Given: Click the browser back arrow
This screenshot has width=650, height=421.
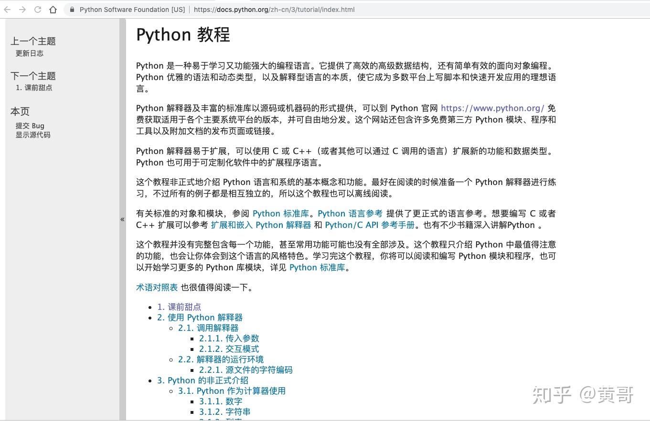Looking at the screenshot, I should pos(7,9).
